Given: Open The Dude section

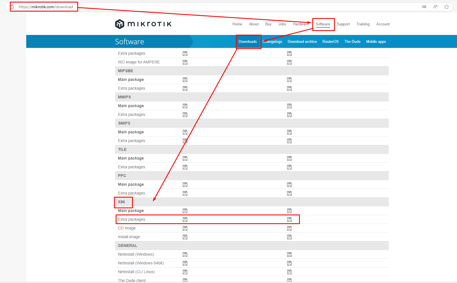Looking at the screenshot, I should click(352, 41).
